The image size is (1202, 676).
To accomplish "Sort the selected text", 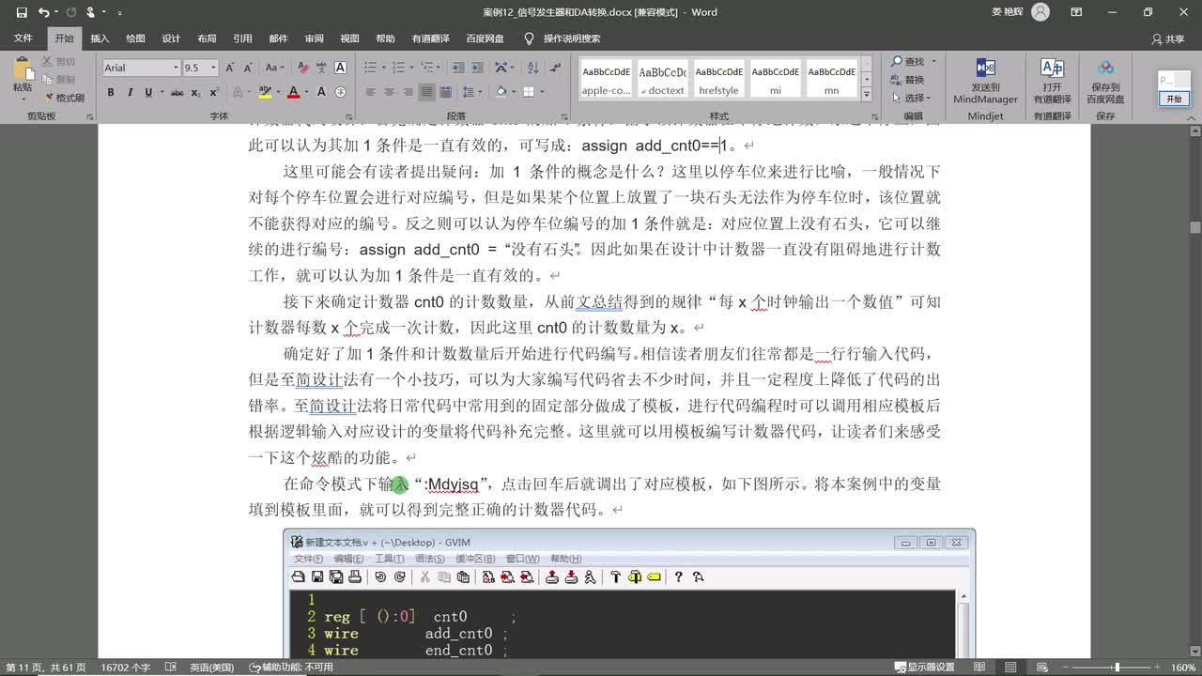I will pos(532,68).
